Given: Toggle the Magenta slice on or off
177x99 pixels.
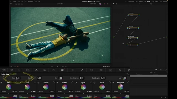Looking at the screenshot, I should pyautogui.click(x=113, y=82).
